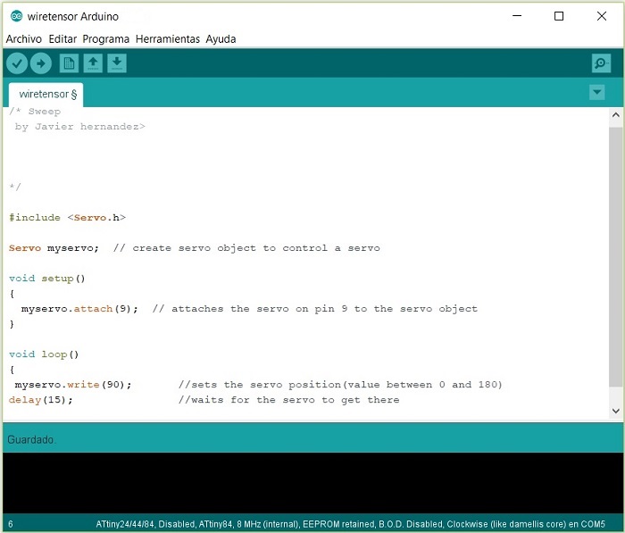Viewport: 625px width, 533px height.
Task: Click the ATtiny24/44/84 board info in status bar
Action: pos(350,524)
